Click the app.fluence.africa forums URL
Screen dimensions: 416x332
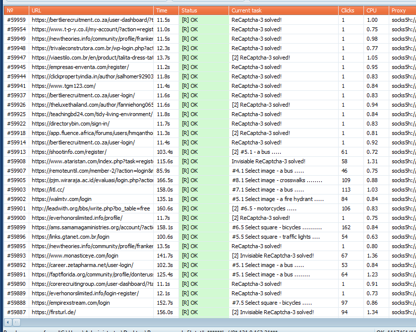click(x=92, y=133)
